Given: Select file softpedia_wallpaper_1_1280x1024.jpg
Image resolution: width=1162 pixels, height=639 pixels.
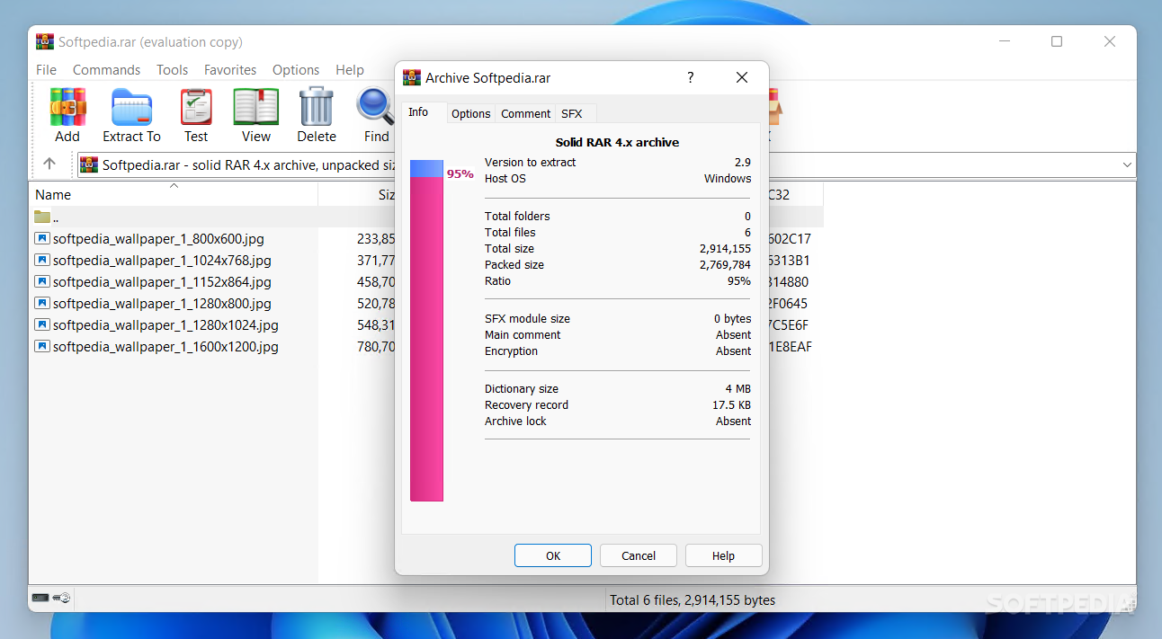Looking at the screenshot, I should click(x=165, y=324).
